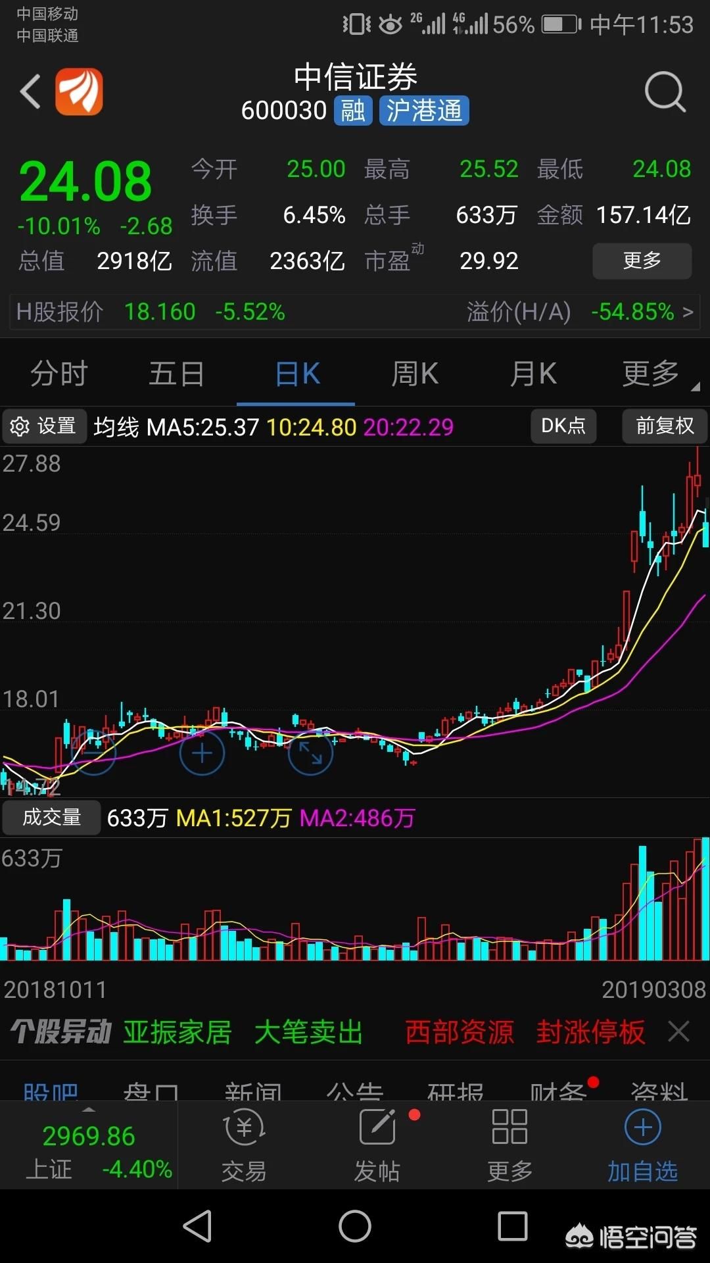Tap the 换手 6.45% value
Screen dimensions: 710x1263
(314, 215)
